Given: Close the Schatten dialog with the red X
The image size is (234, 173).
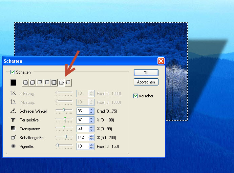Looking at the screenshot, I should pos(161,61).
